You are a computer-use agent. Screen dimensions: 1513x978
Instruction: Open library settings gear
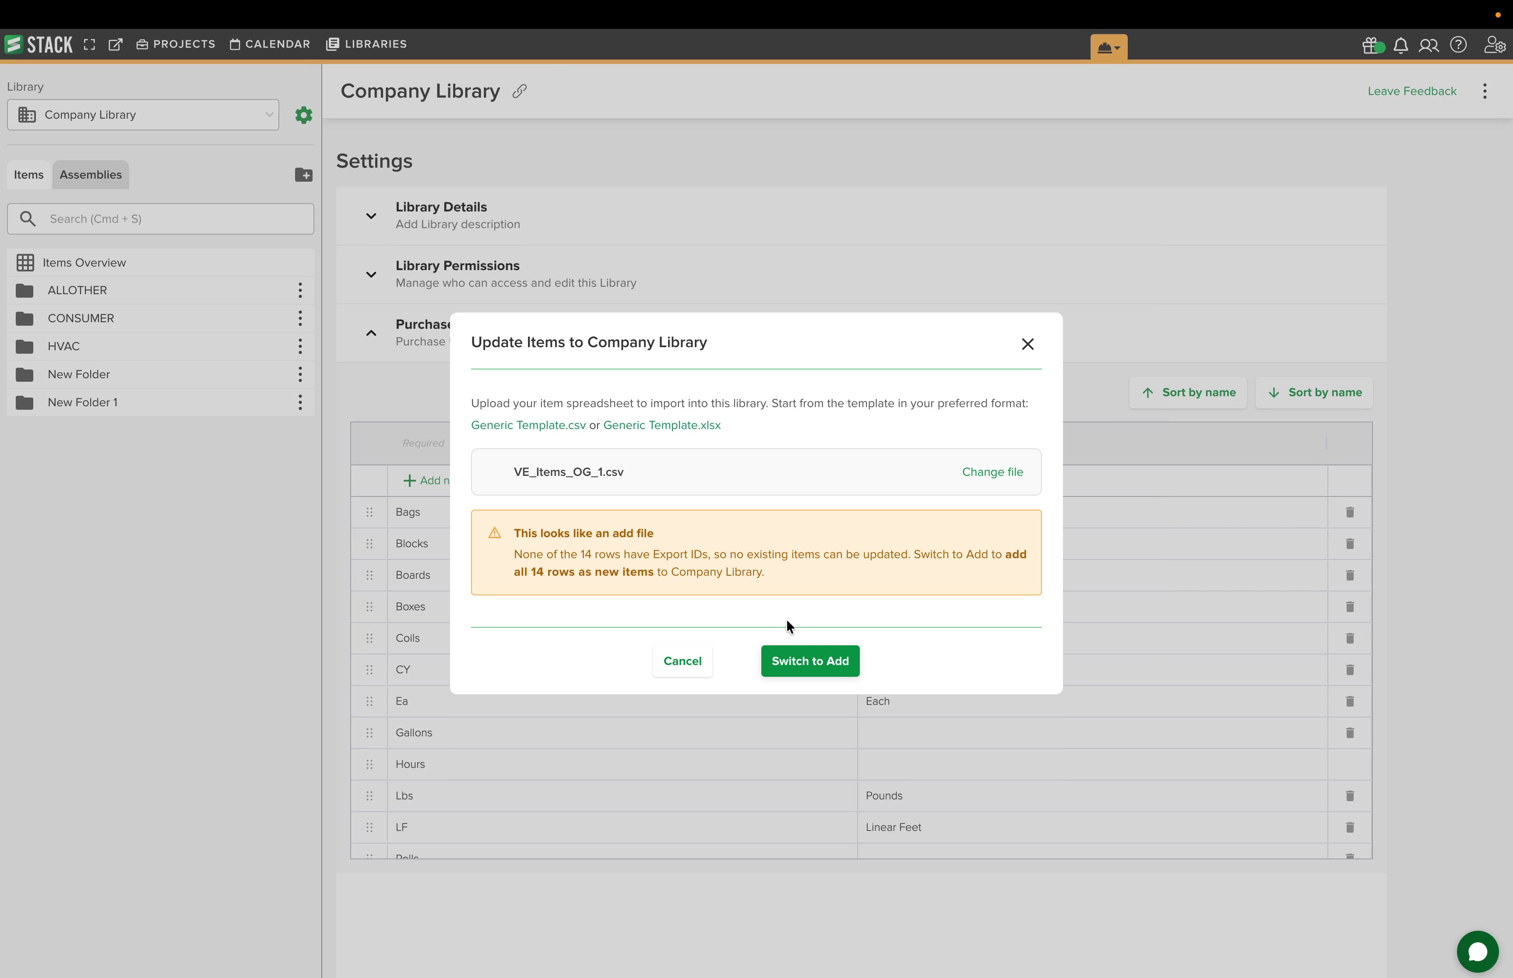303,115
